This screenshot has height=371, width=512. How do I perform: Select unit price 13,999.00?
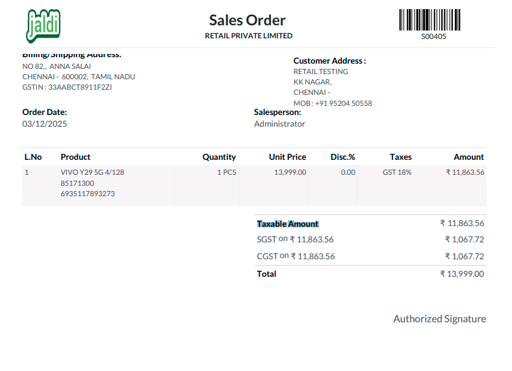click(x=290, y=172)
